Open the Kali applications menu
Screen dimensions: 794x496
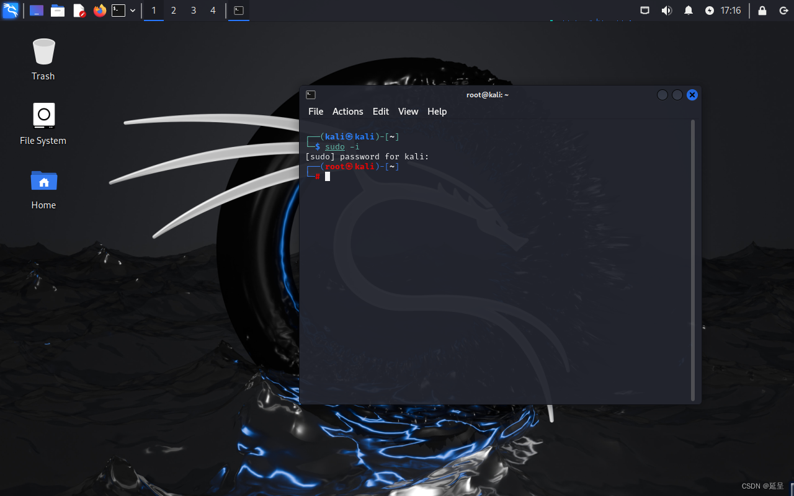click(11, 11)
